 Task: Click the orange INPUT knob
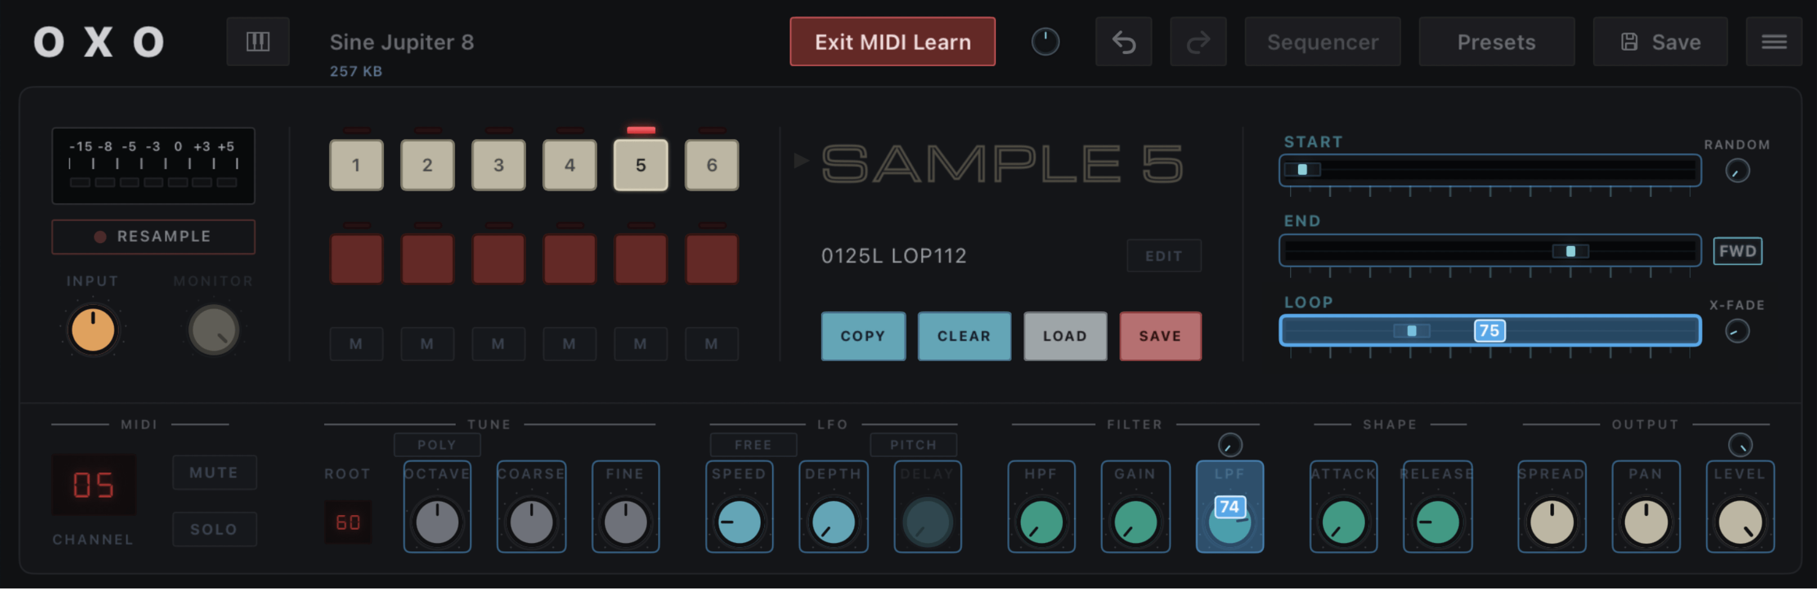92,330
